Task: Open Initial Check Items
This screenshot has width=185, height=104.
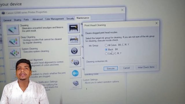Action: 146,67
